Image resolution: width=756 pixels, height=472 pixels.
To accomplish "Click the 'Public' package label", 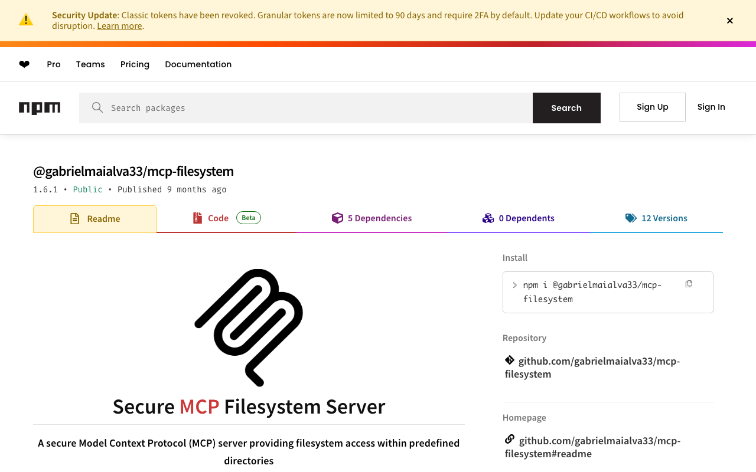I will 87,189.
